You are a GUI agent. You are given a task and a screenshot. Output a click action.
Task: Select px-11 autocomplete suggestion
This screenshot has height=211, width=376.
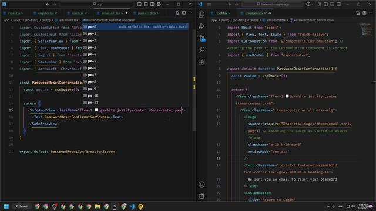click(135, 103)
